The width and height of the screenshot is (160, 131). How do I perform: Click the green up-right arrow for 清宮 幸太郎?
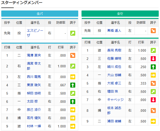73,66
